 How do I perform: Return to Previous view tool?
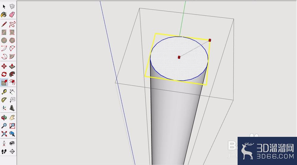[12, 134]
